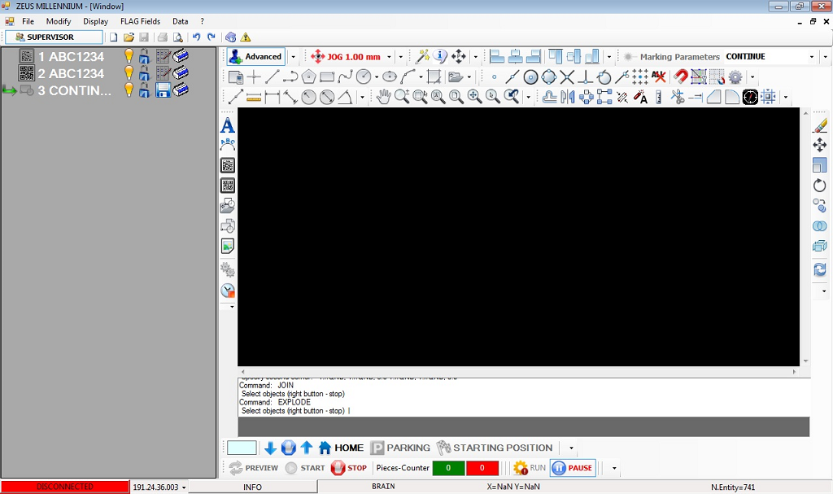Select the pan hand tool

(383, 96)
